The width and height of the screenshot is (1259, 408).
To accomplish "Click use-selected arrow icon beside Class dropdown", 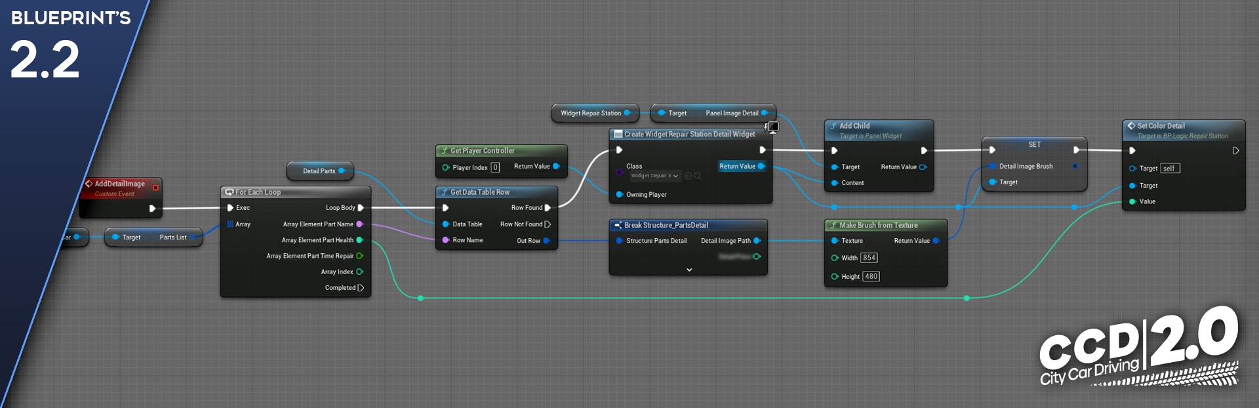I will [x=688, y=176].
